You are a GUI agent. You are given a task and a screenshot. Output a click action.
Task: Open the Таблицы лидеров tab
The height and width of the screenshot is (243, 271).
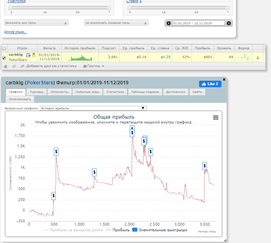[x=145, y=92]
